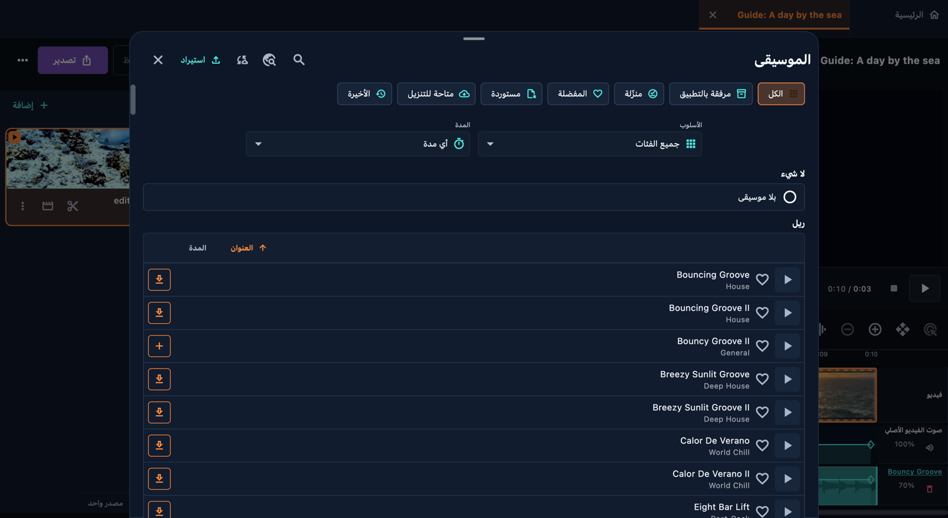Show مستوردة imported music tab
Screen dimensions: 948x518
click(512, 94)
